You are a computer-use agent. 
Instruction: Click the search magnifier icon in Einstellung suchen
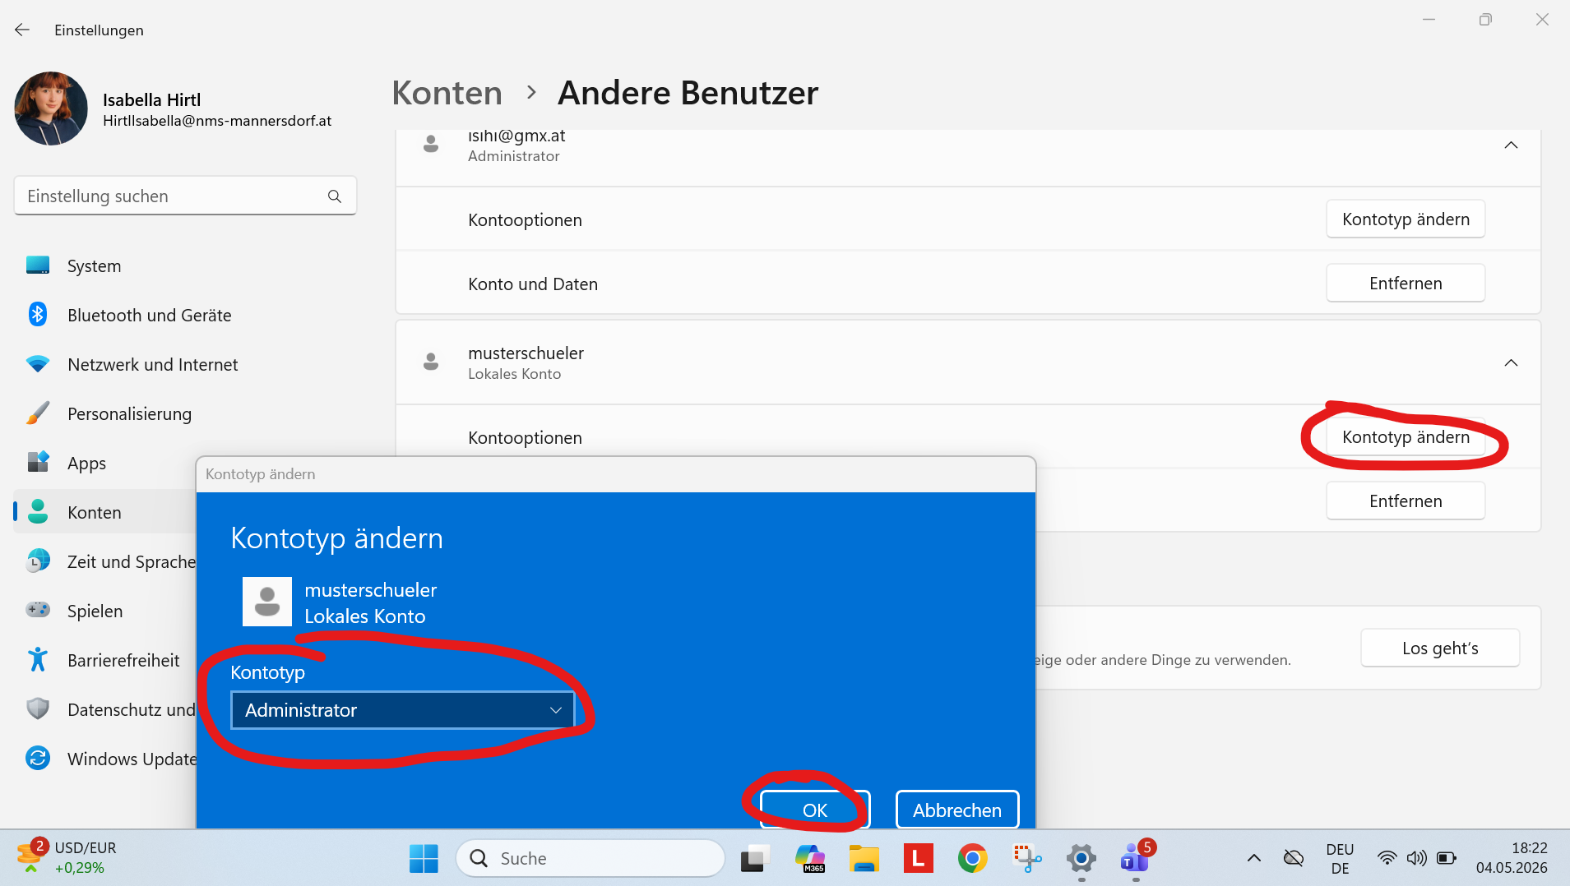(x=335, y=196)
